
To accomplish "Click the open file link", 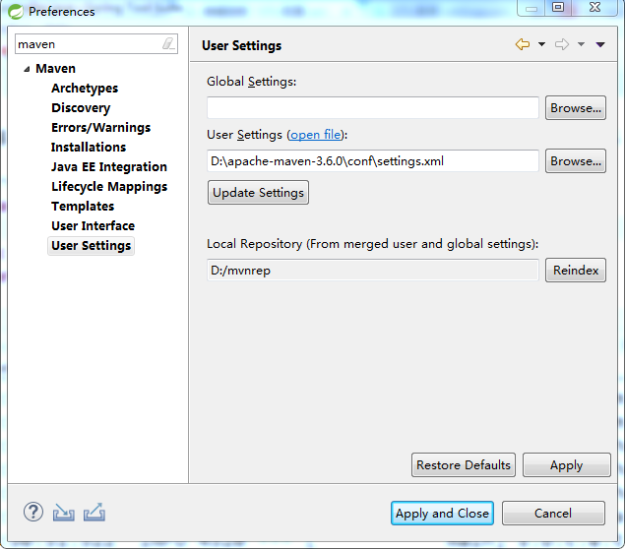I will point(316,135).
